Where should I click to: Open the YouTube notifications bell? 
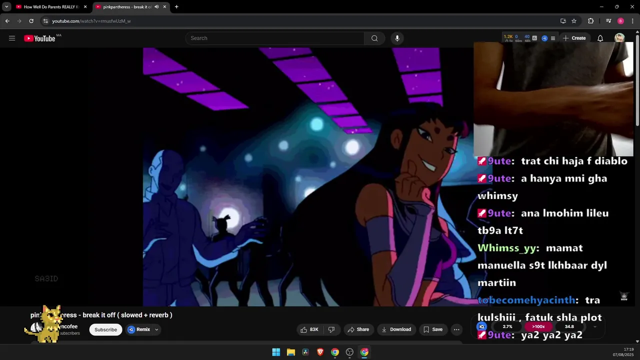(x=600, y=38)
